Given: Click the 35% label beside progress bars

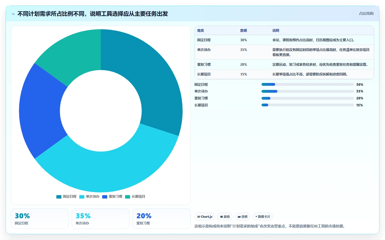Looking at the screenshot, I should click(x=360, y=91).
